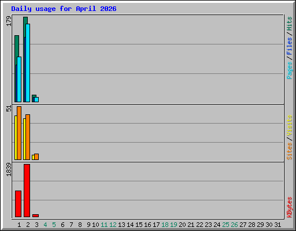Click day 24 on the x-axis
Viewport: 296px width, 231px height.
[217, 225]
